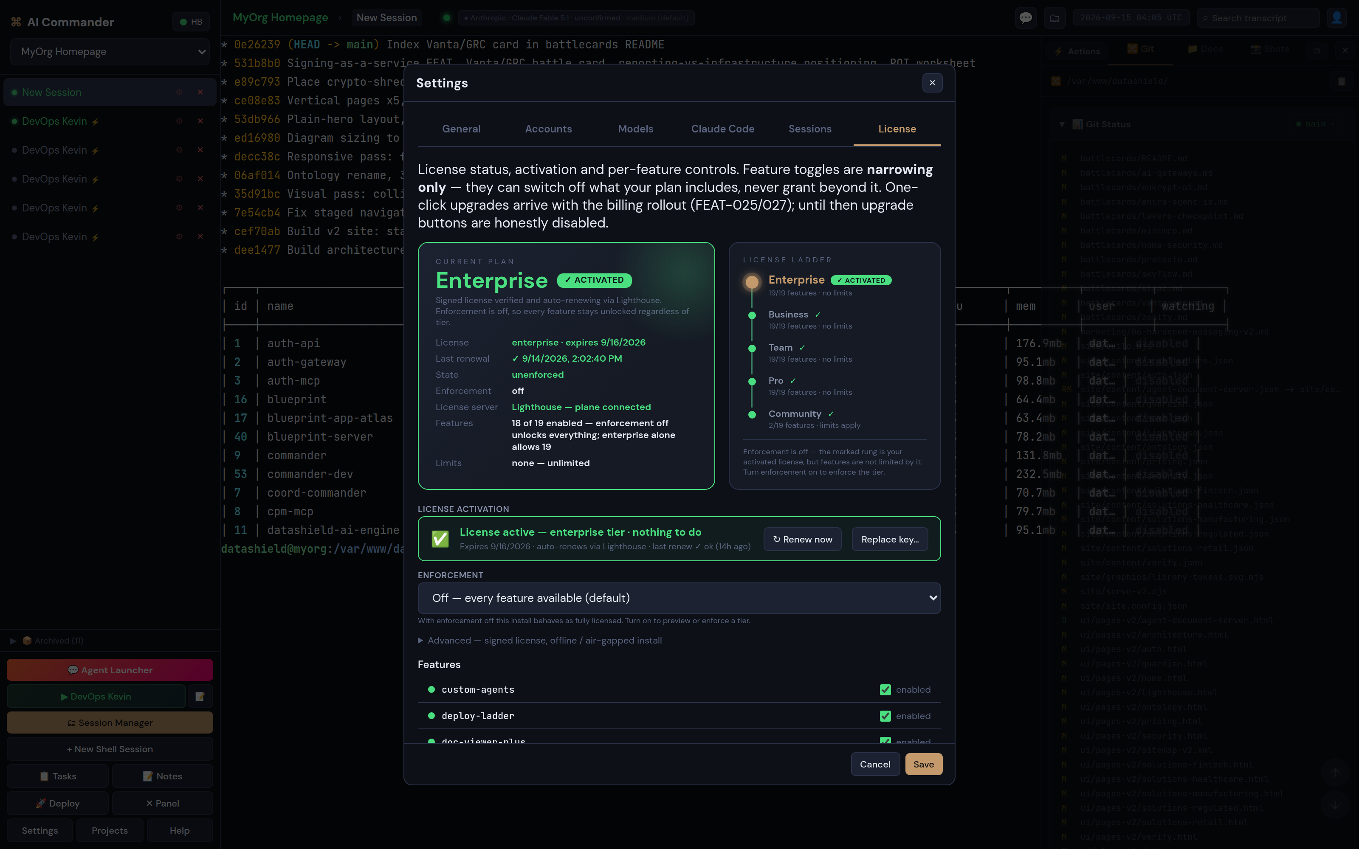Click the pop-out icon in the Git panel header

pyautogui.click(x=1317, y=51)
